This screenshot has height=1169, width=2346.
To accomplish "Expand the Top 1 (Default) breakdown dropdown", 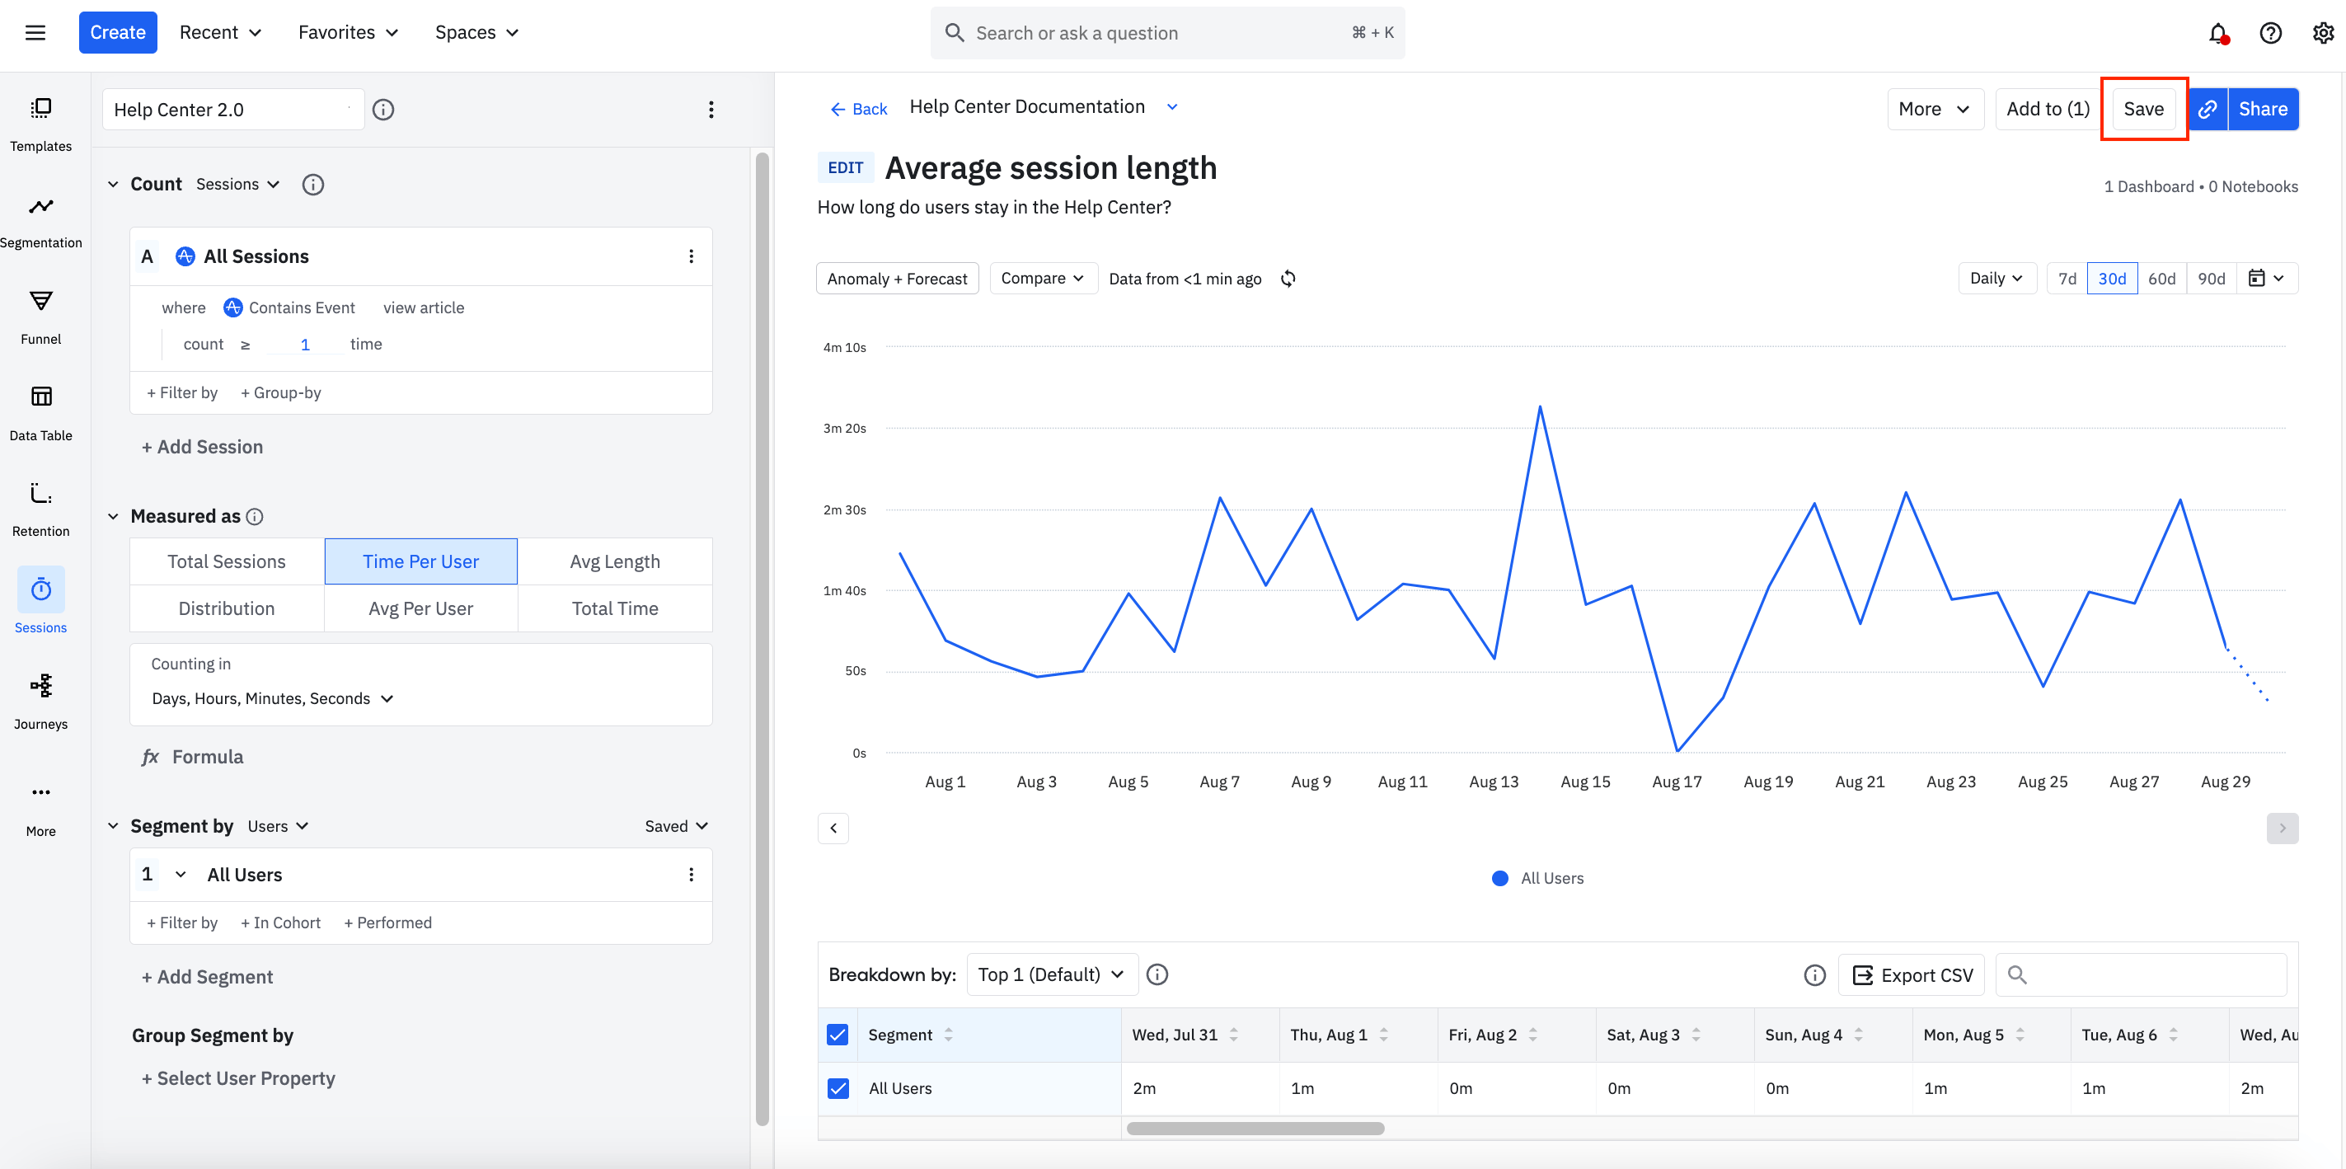I will [1051, 975].
